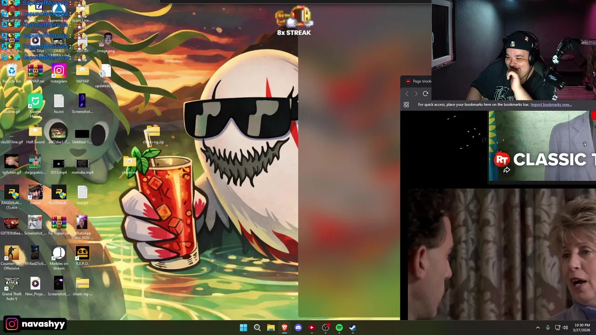Open Steam from the taskbar

pyautogui.click(x=352, y=328)
